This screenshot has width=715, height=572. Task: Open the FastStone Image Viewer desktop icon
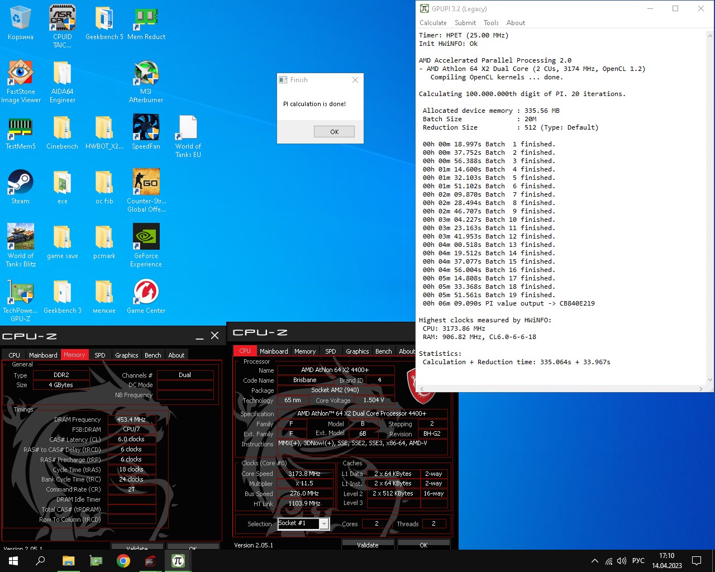pos(21,82)
